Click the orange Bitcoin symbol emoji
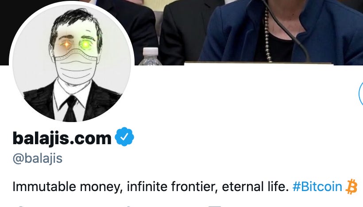Viewport: 363px width, 207px height. [x=351, y=186]
